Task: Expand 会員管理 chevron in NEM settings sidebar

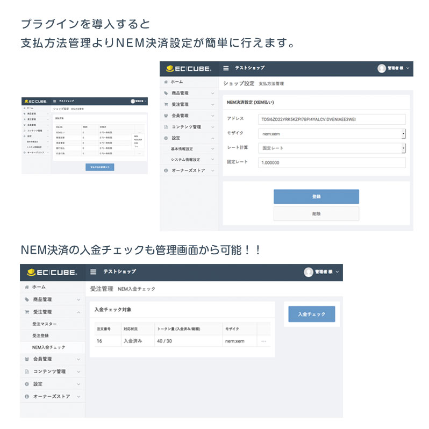Action: pyautogui.click(x=212, y=116)
